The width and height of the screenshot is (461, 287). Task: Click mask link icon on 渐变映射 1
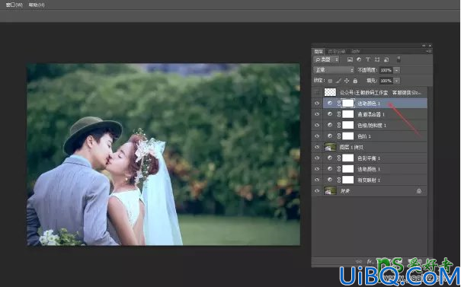[338, 180]
